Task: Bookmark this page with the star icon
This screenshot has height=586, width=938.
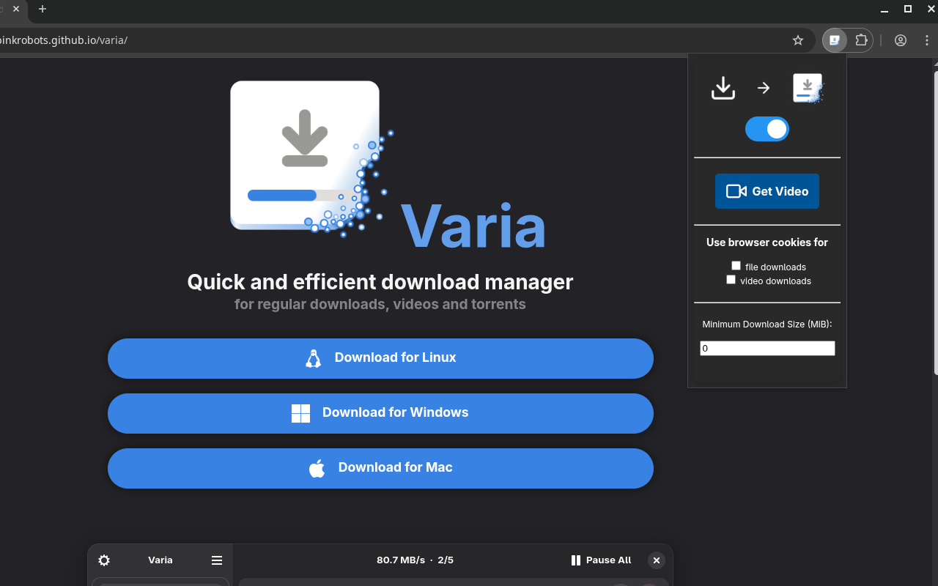Action: click(x=798, y=40)
